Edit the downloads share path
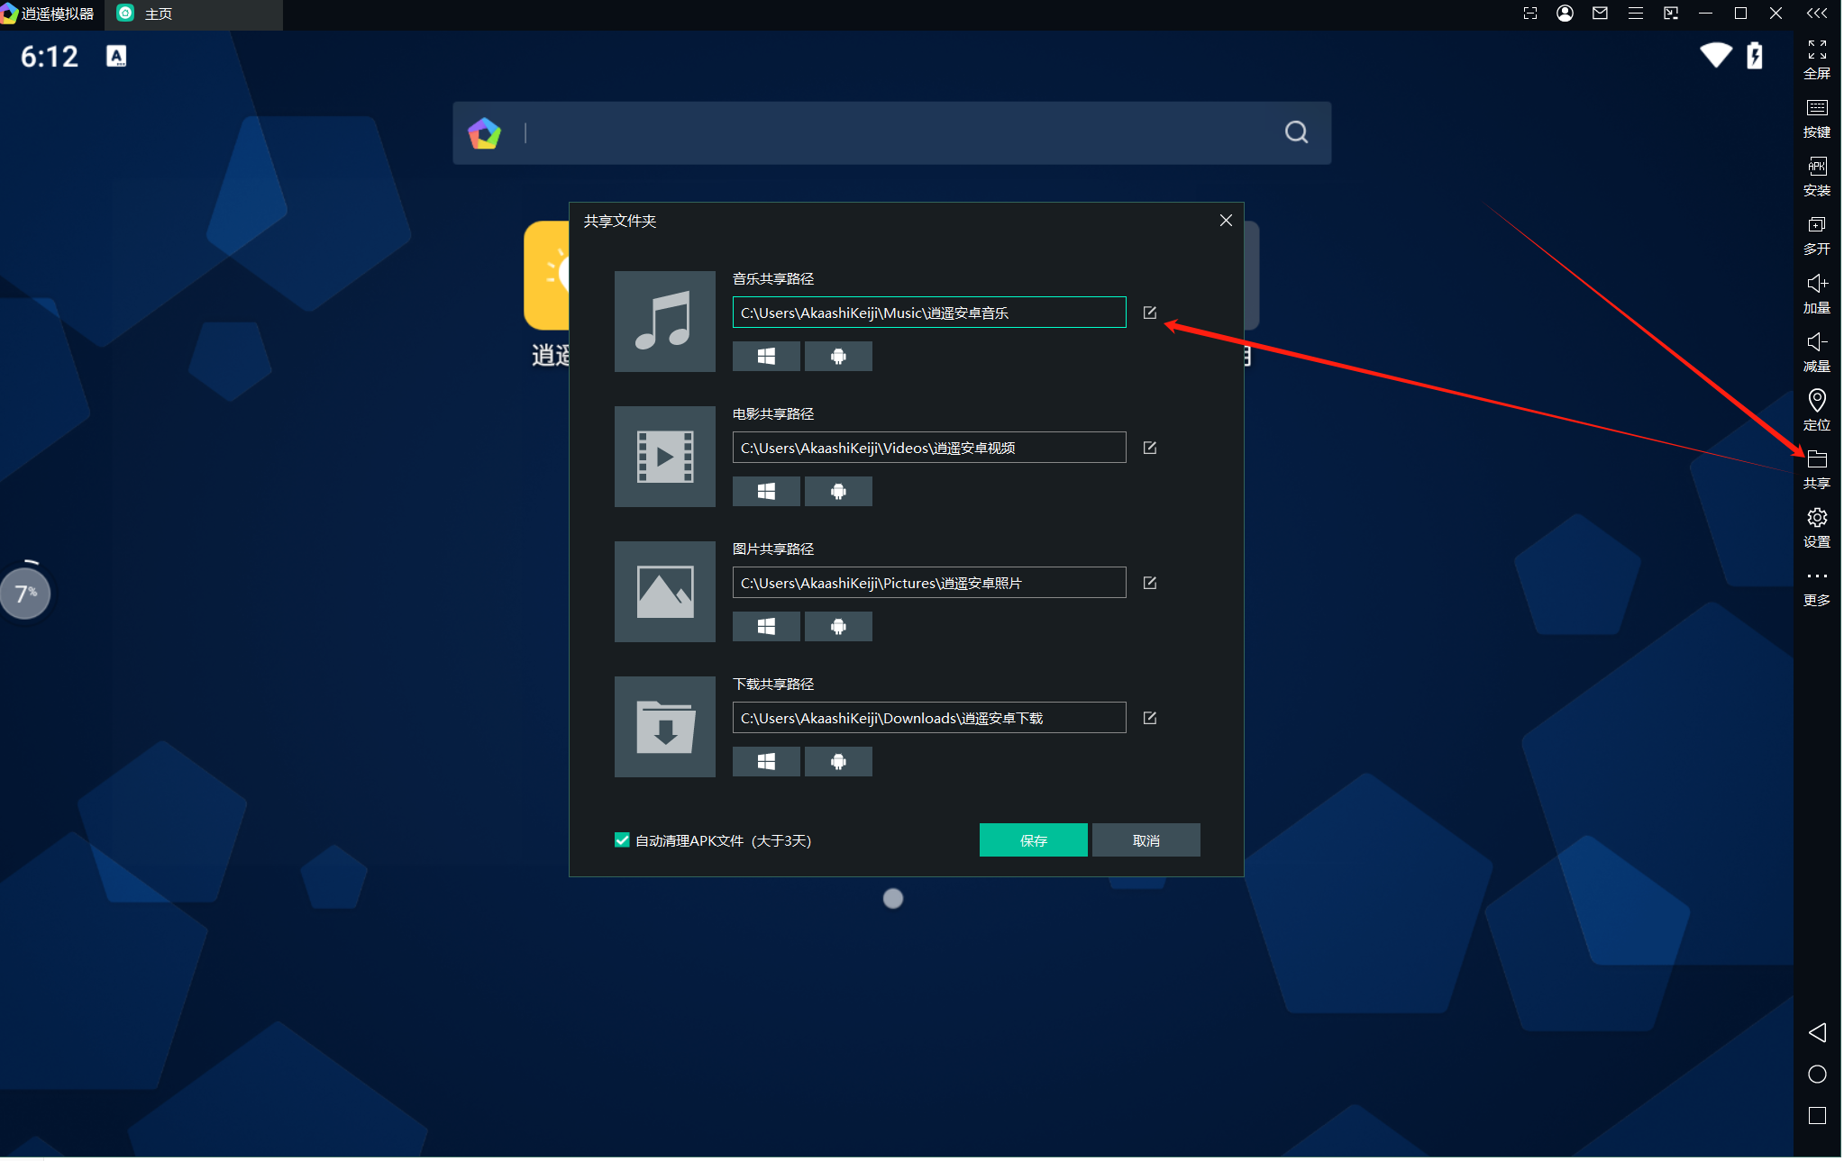The width and height of the screenshot is (1844, 1161). click(1149, 718)
